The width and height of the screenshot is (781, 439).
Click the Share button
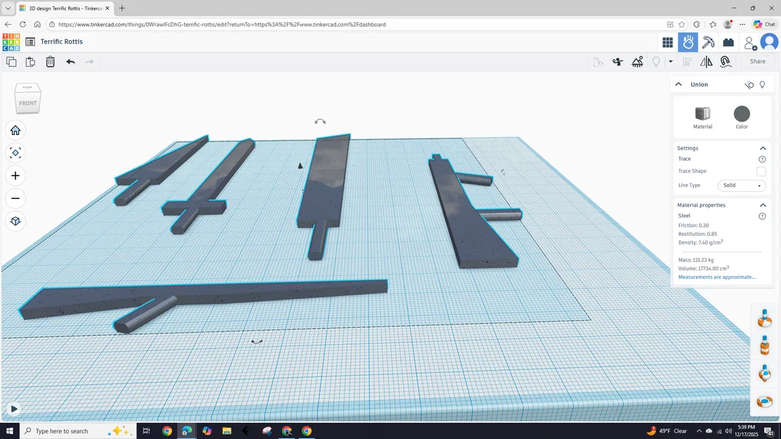[x=757, y=62]
